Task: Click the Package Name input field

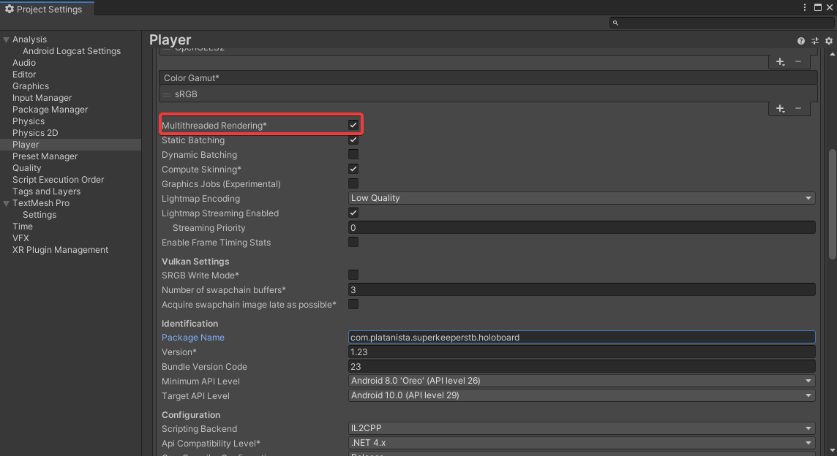Action: [x=582, y=337]
